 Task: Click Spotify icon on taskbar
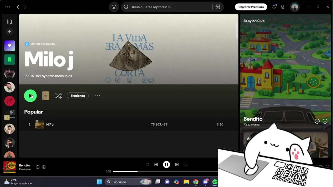(215, 182)
